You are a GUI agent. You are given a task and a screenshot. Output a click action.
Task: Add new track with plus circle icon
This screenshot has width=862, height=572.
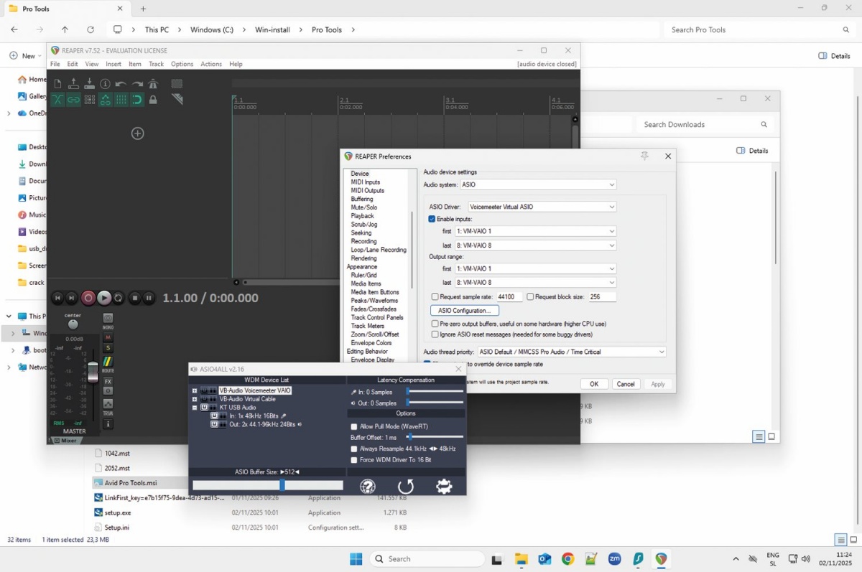(137, 133)
